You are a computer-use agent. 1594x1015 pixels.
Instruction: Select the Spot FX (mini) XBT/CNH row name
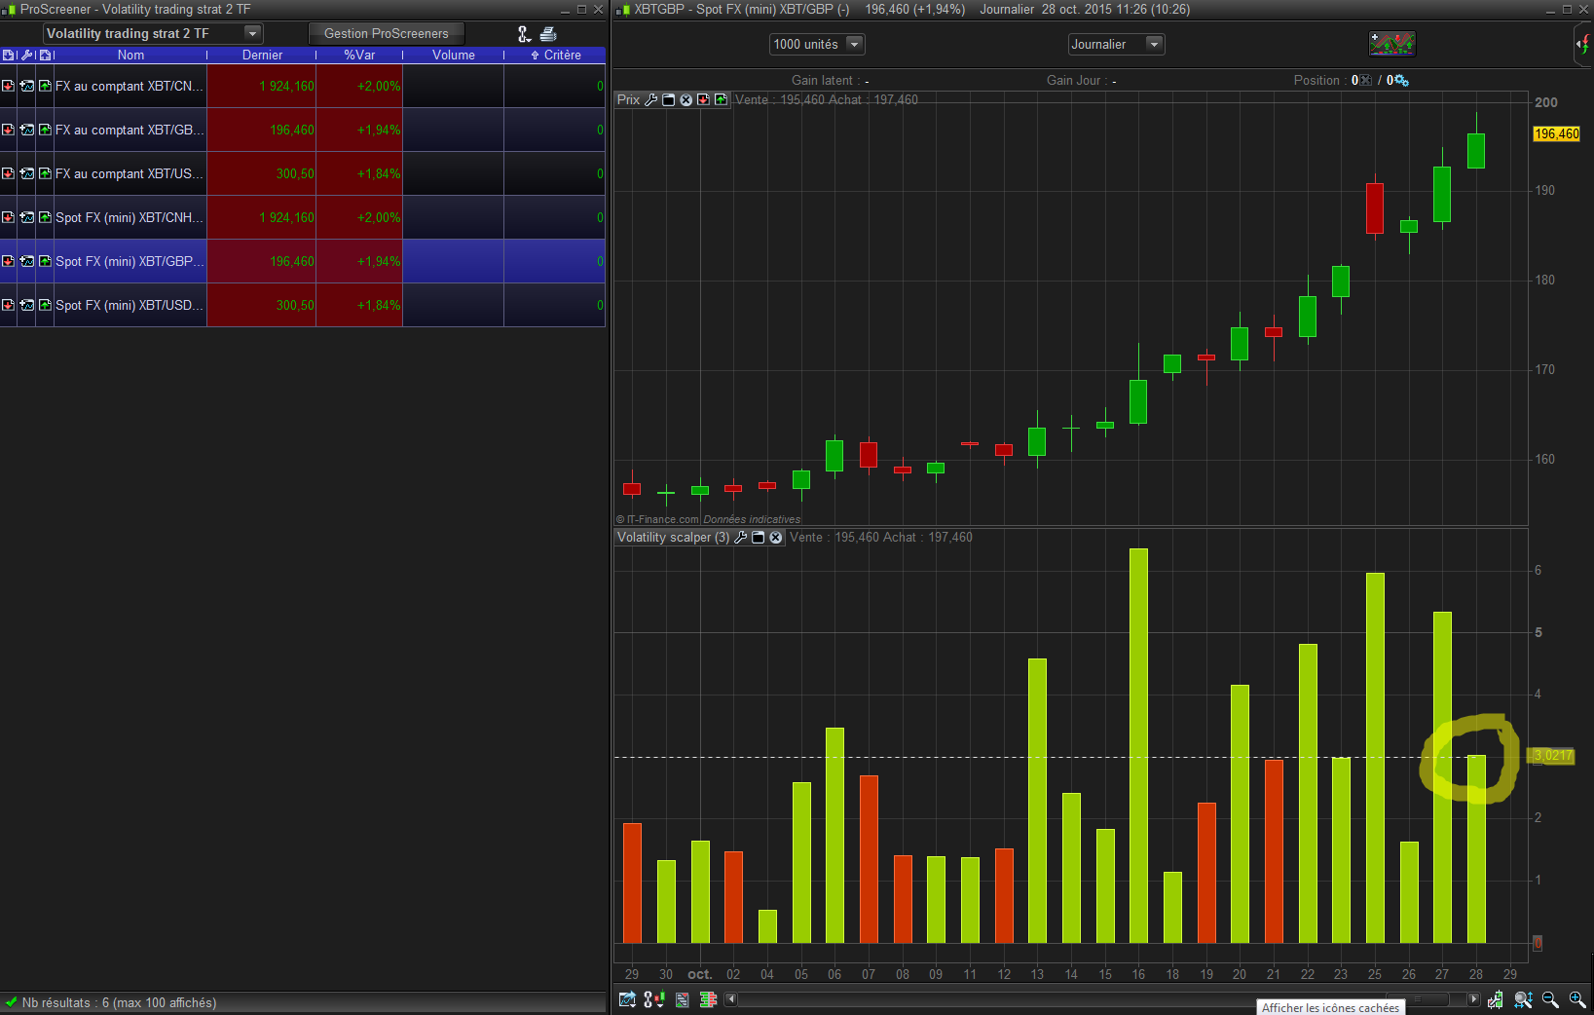click(130, 217)
